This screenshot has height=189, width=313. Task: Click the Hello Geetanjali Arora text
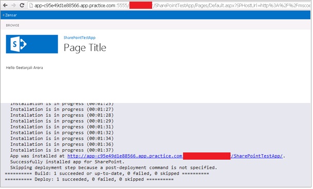click(x=24, y=68)
